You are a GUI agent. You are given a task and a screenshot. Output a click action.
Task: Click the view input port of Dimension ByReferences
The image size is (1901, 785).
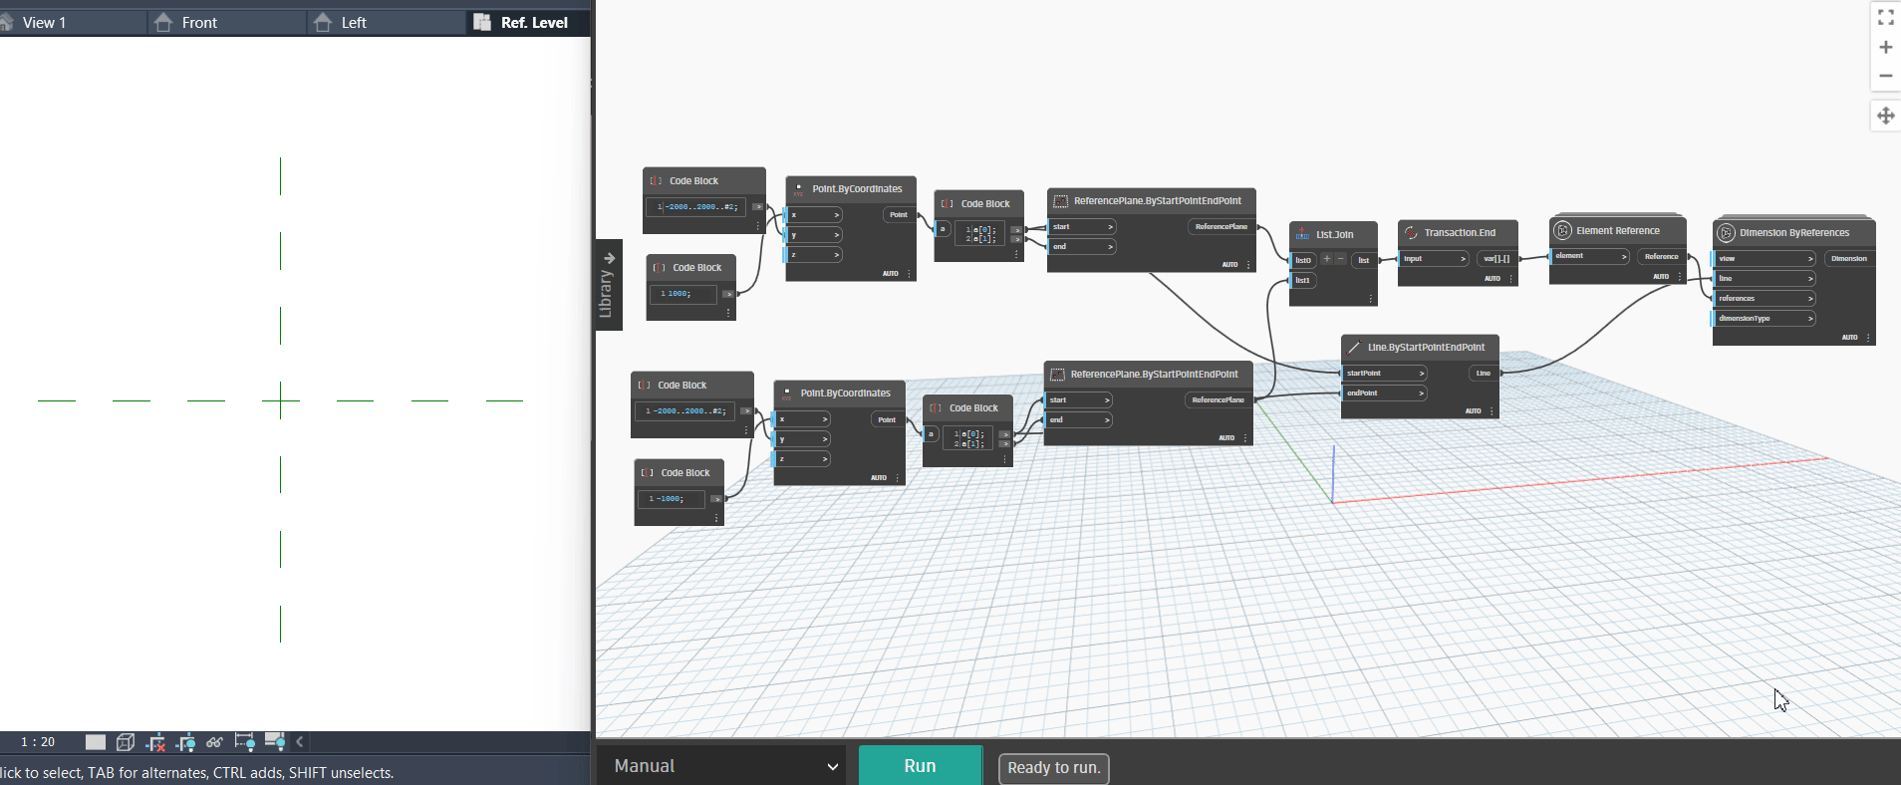click(1765, 258)
